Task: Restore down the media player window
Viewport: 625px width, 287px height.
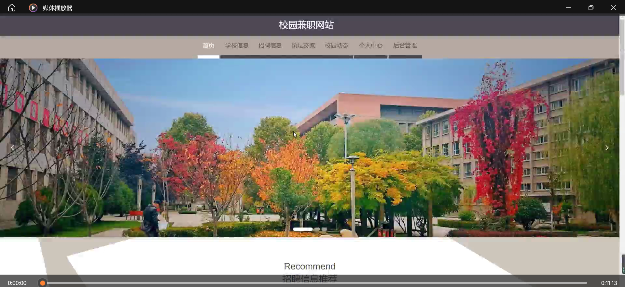Action: pyautogui.click(x=591, y=8)
